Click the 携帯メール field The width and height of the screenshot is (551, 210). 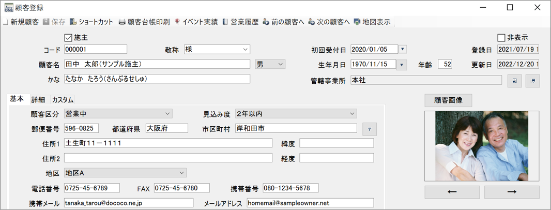(129, 203)
